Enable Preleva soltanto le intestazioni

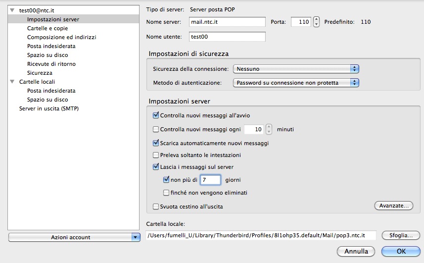[156, 155]
